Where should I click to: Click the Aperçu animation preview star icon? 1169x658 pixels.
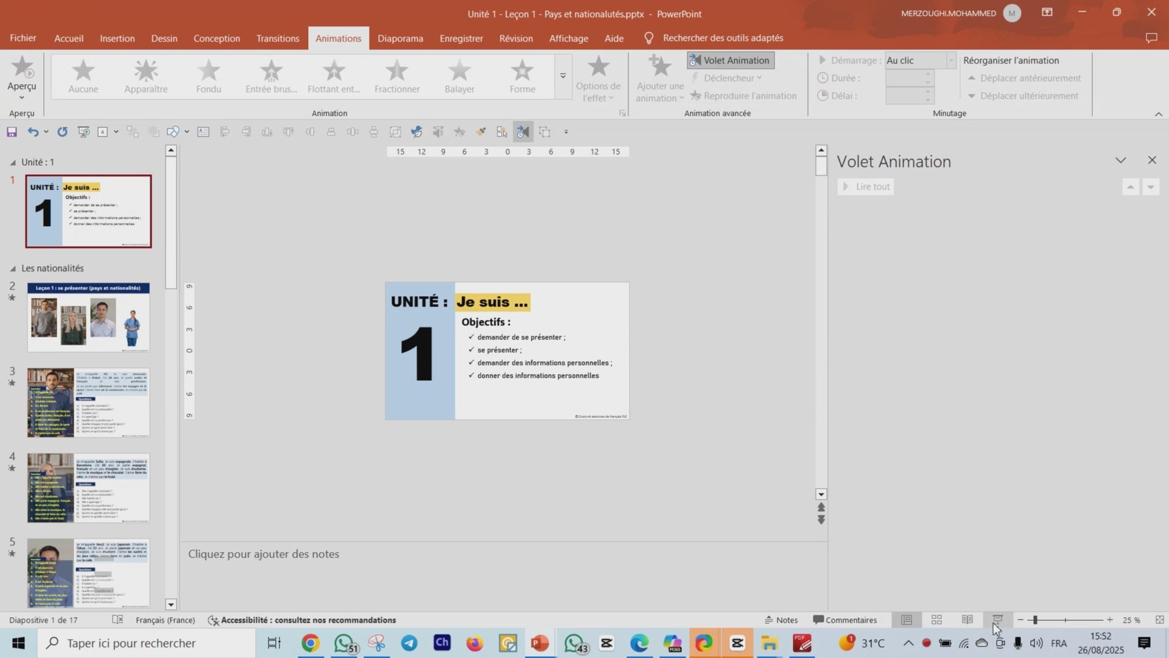pos(22,68)
